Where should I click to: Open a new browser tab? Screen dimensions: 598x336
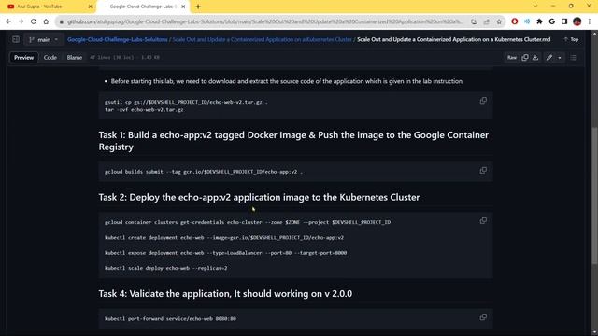pos(198,7)
